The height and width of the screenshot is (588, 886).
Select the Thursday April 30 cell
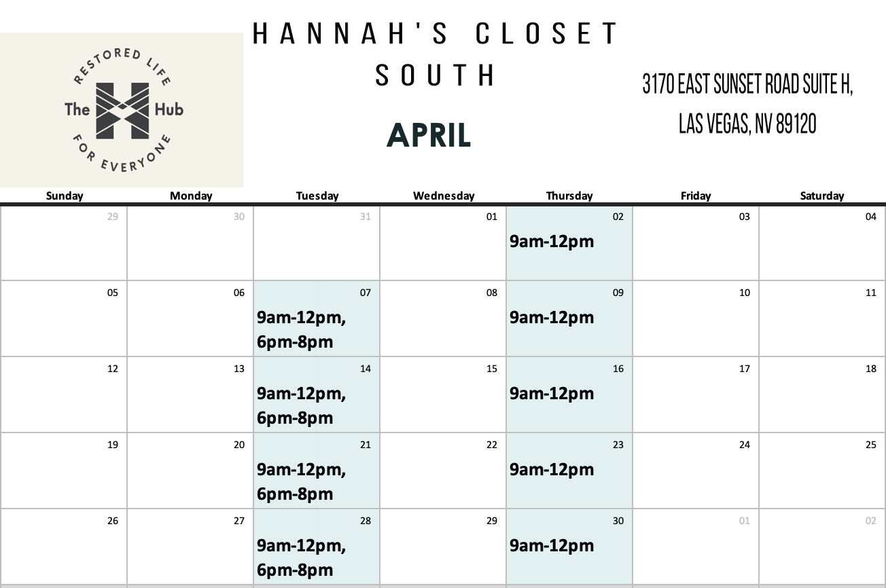[x=569, y=547]
